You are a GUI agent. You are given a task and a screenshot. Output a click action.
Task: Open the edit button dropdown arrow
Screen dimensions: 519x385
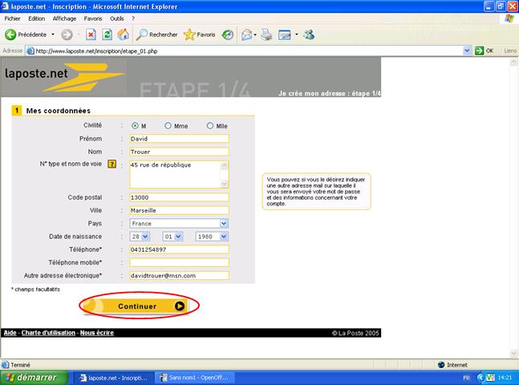click(297, 34)
